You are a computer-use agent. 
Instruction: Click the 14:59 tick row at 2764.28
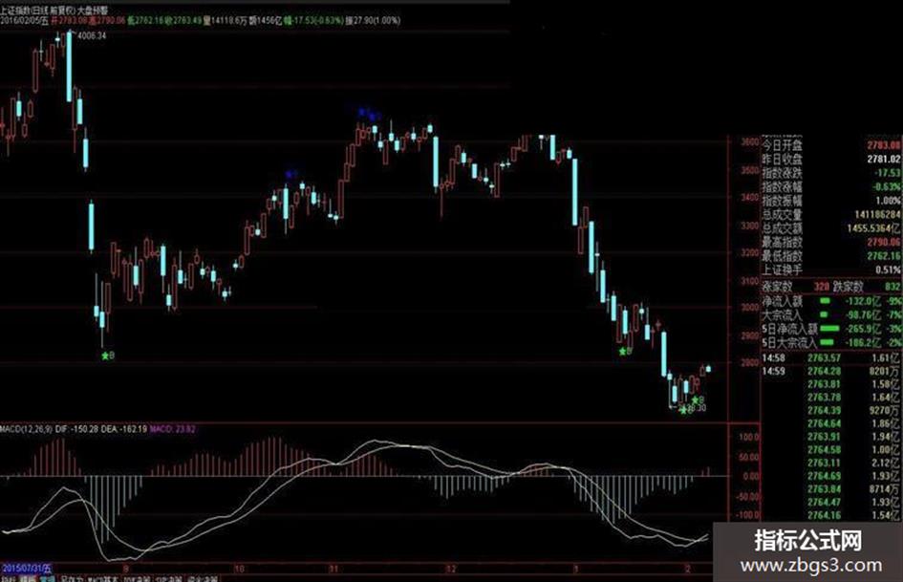point(831,371)
